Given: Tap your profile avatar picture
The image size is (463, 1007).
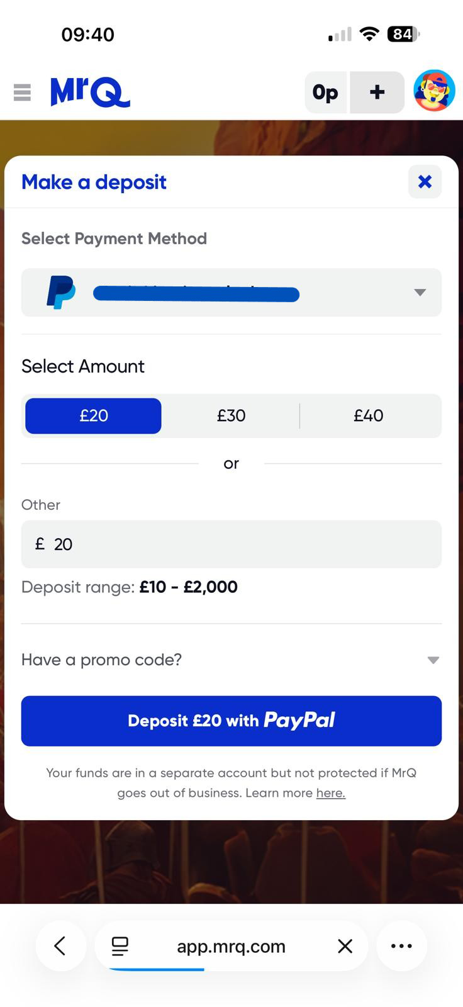Looking at the screenshot, I should [433, 91].
